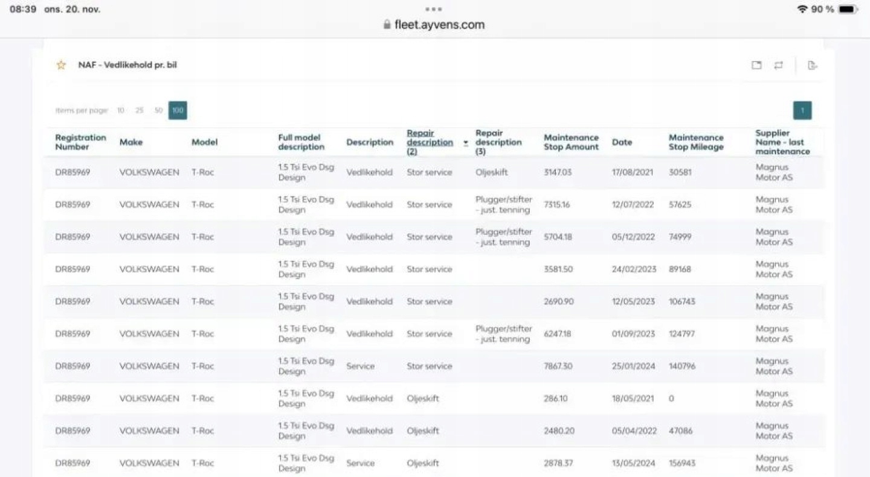The width and height of the screenshot is (870, 477).
Task: Click the Registration Number column header
Action: (x=80, y=142)
